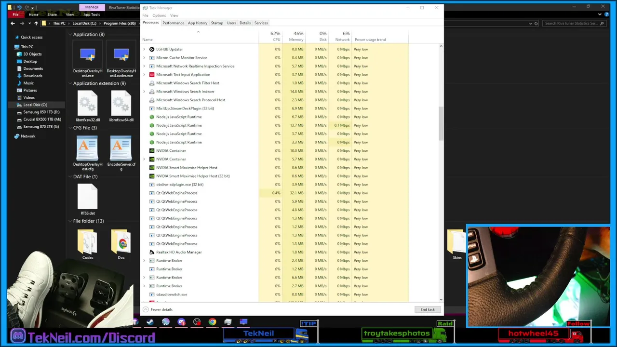Click the NVIDIA Smart Maximise Helper Host (32 bit) icon
Image resolution: width=617 pixels, height=347 pixels.
tap(152, 176)
